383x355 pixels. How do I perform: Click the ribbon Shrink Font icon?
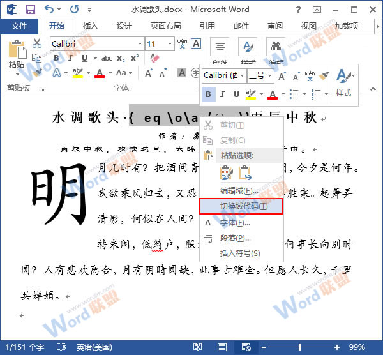[x=163, y=73]
